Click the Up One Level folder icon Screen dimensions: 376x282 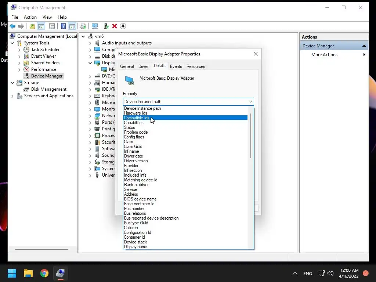(x=32, y=26)
